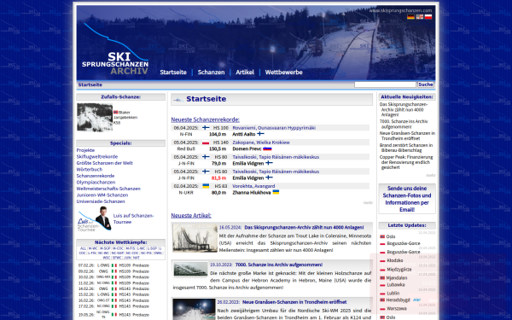The height and width of the screenshot is (320, 512).
Task: Open Größte Schanzen der Welt link
Action: tap(104, 163)
